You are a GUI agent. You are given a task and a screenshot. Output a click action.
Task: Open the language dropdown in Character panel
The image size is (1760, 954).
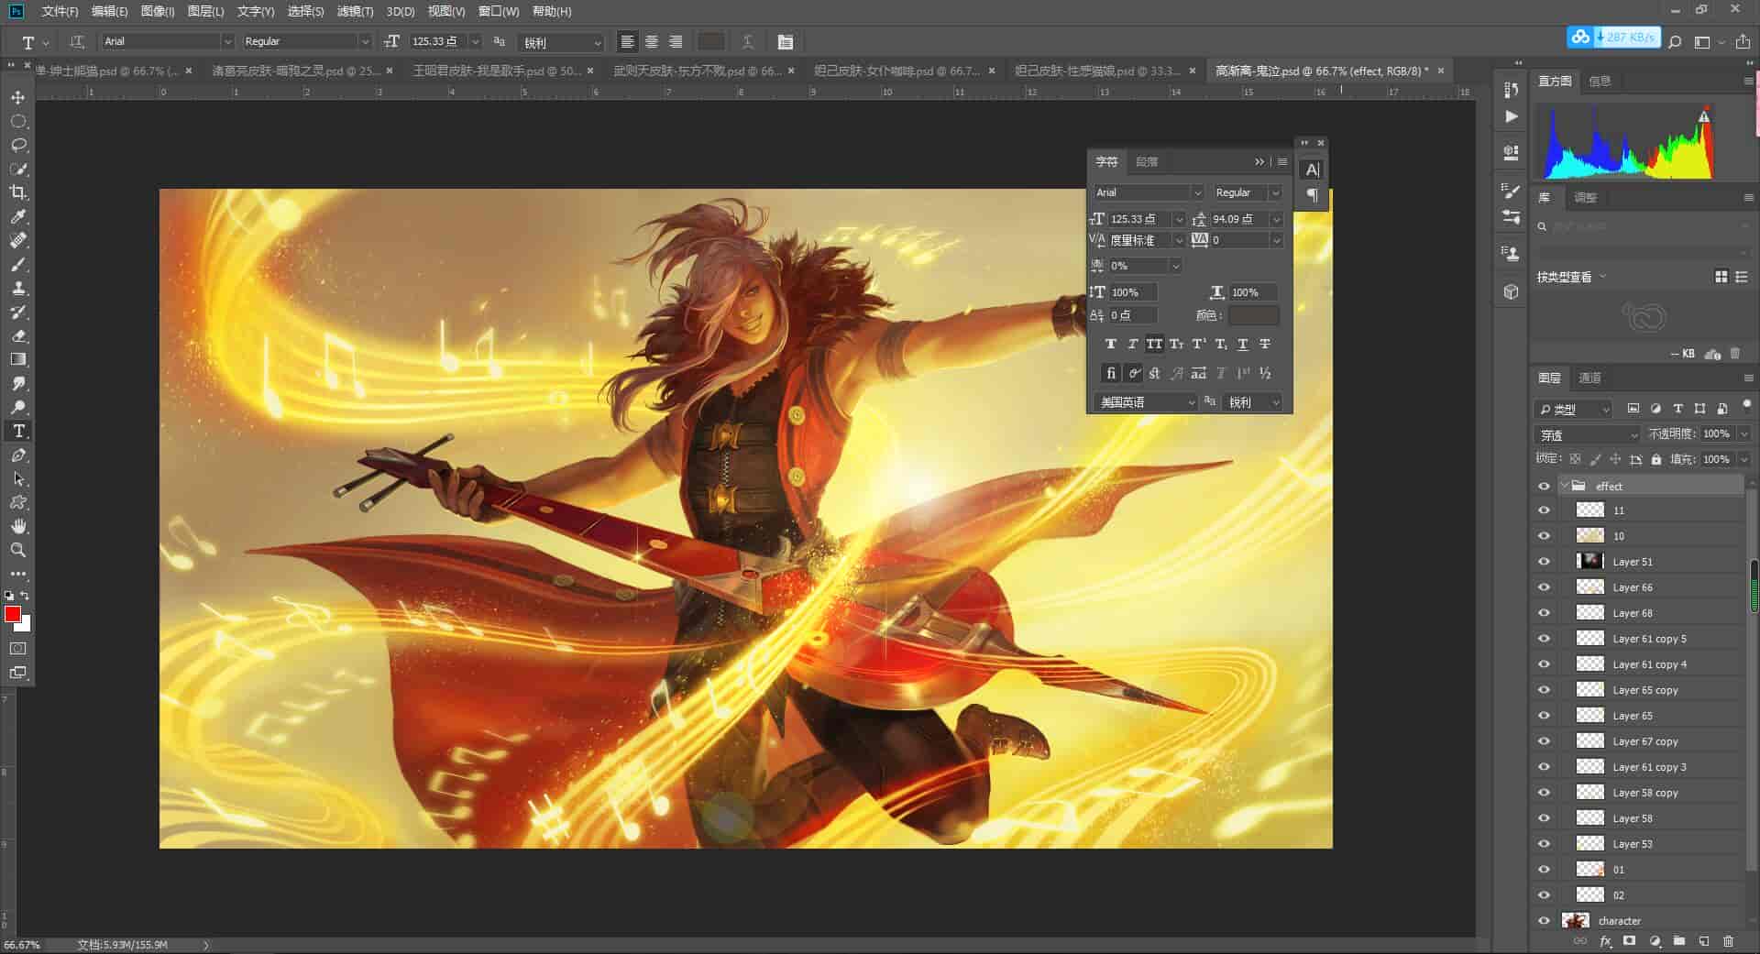point(1146,402)
